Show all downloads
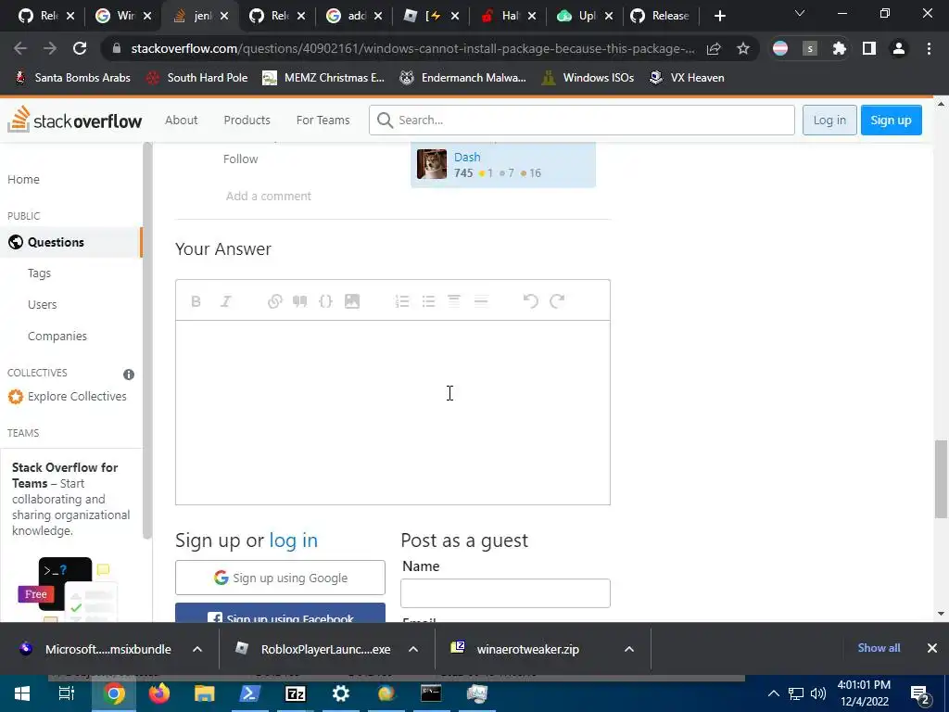Screen dimensions: 949x712 879,648
